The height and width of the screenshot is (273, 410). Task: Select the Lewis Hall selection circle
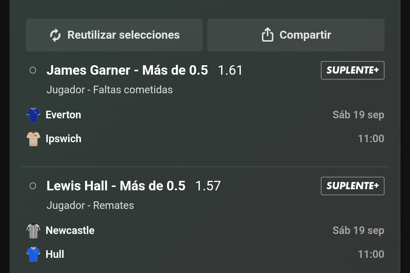pyautogui.click(x=33, y=186)
